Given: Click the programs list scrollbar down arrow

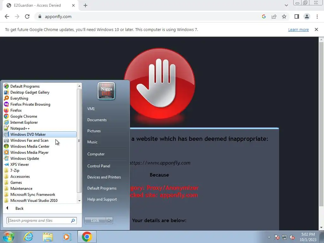Looking at the screenshot, I should (x=79, y=201).
